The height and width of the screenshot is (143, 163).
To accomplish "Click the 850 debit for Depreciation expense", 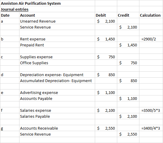I will [106, 75].
